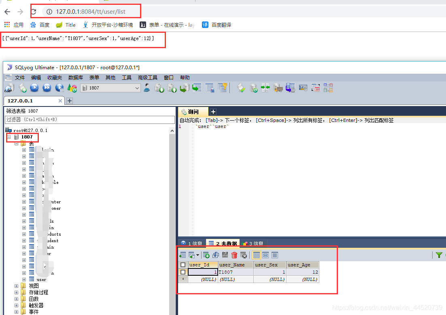
Task: Click the red trash delete row icon
Action: [234, 255]
